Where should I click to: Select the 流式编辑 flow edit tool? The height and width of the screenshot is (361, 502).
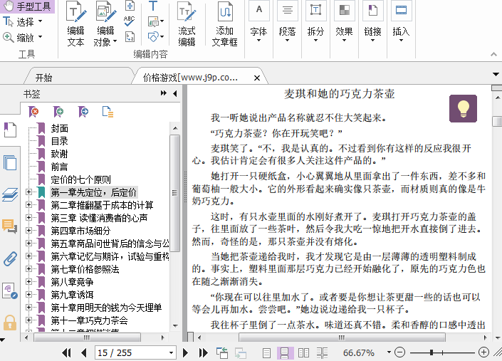[187, 24]
